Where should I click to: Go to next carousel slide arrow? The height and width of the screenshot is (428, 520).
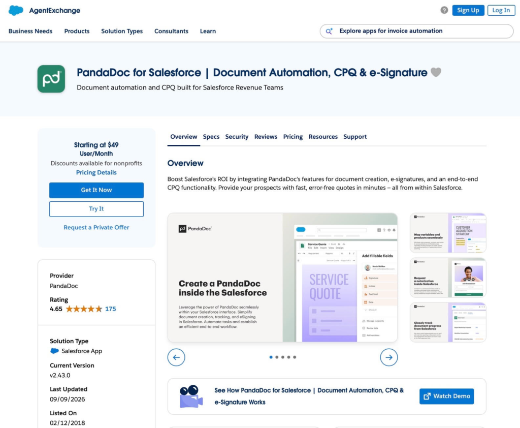(x=388, y=357)
